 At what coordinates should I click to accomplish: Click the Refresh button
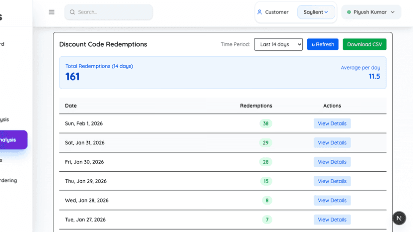coord(323,44)
